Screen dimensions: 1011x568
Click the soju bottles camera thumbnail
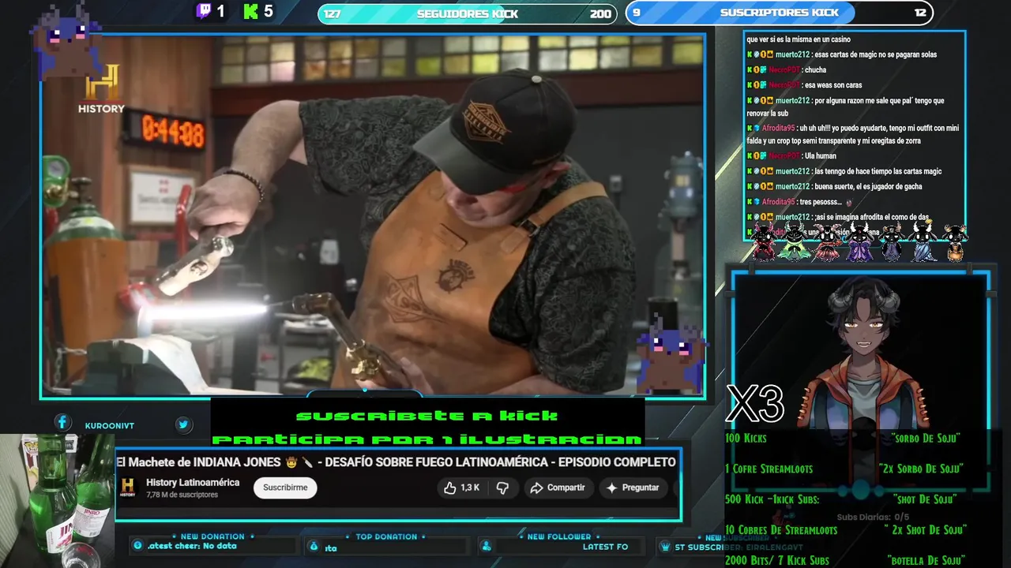point(57,501)
